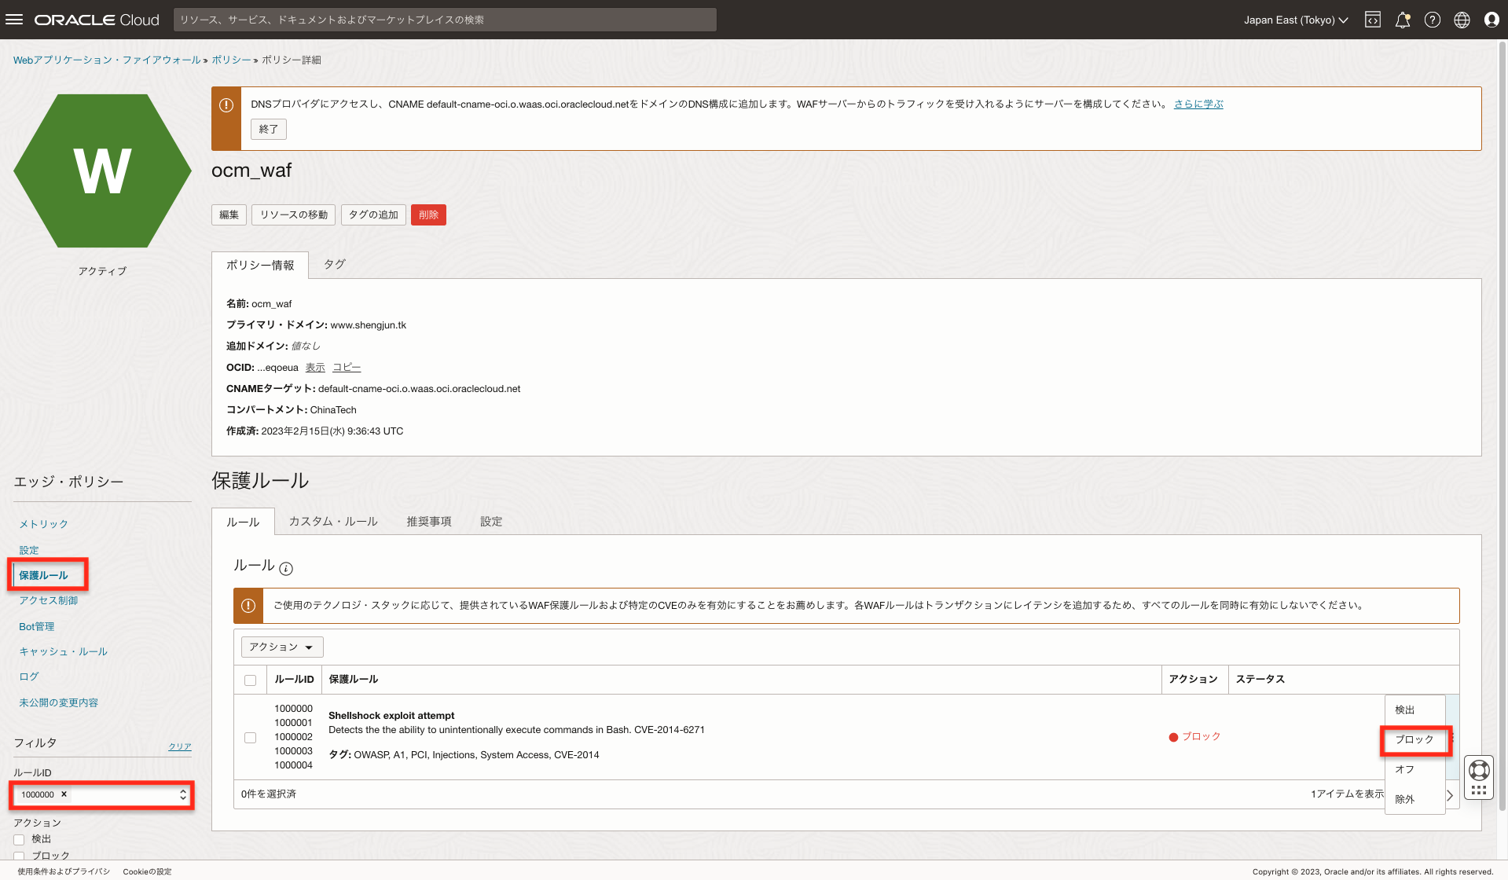
Task: Open the Cloud Shell developer tools icon
Action: [1373, 20]
